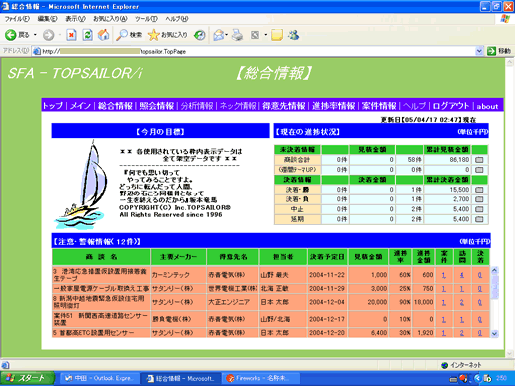Click the Back arrow toolbar button
The height and width of the screenshot is (386, 515).
11,35
